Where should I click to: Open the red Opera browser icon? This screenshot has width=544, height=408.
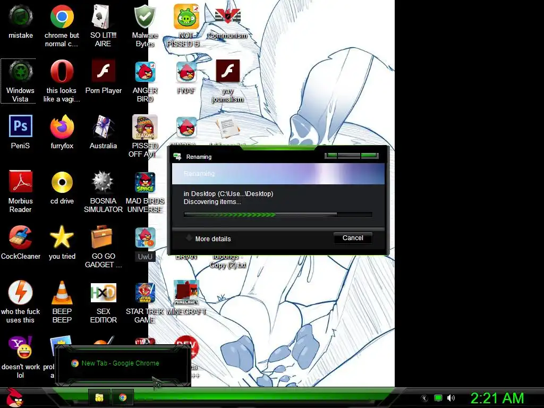coord(62,72)
